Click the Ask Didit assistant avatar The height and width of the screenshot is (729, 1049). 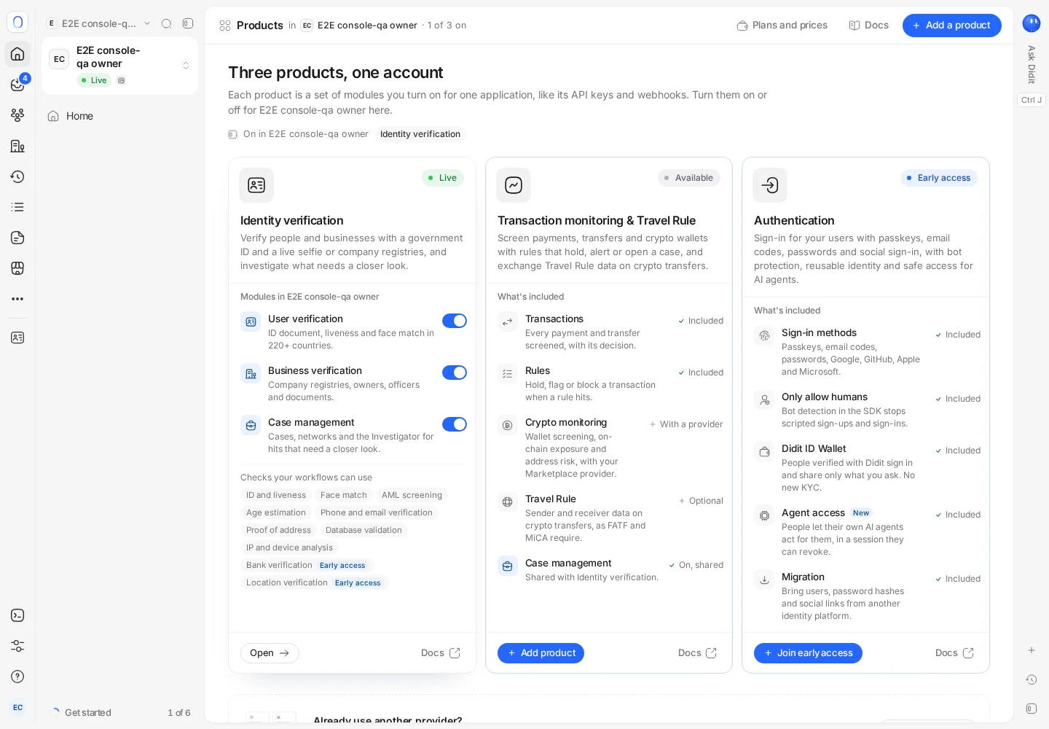pyautogui.click(x=1032, y=23)
